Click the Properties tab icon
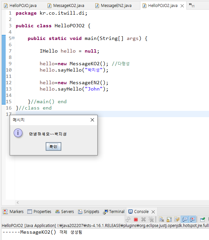This screenshot has width=209, height=240. 30,211
